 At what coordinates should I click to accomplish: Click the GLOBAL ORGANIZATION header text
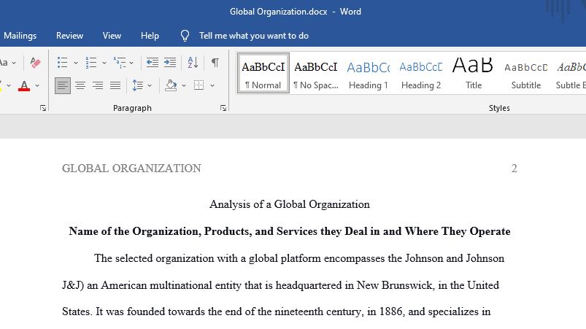[131, 169]
